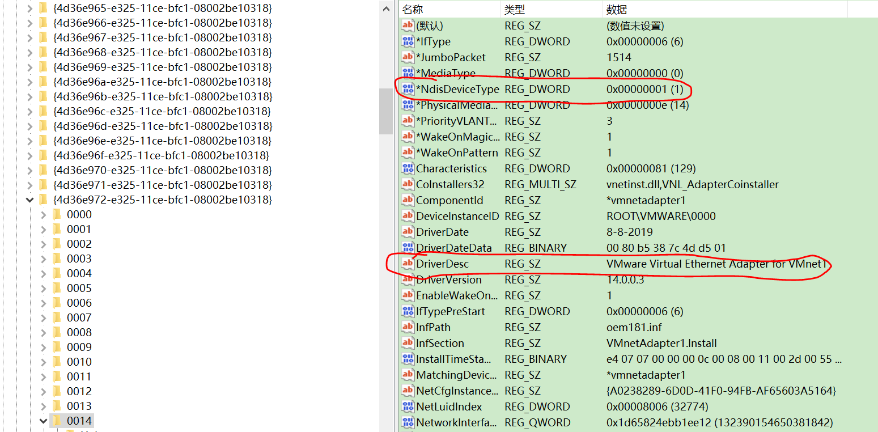This screenshot has height=432, width=878.
Task: Click the *WakeOnPattern string icon
Action: tap(408, 153)
